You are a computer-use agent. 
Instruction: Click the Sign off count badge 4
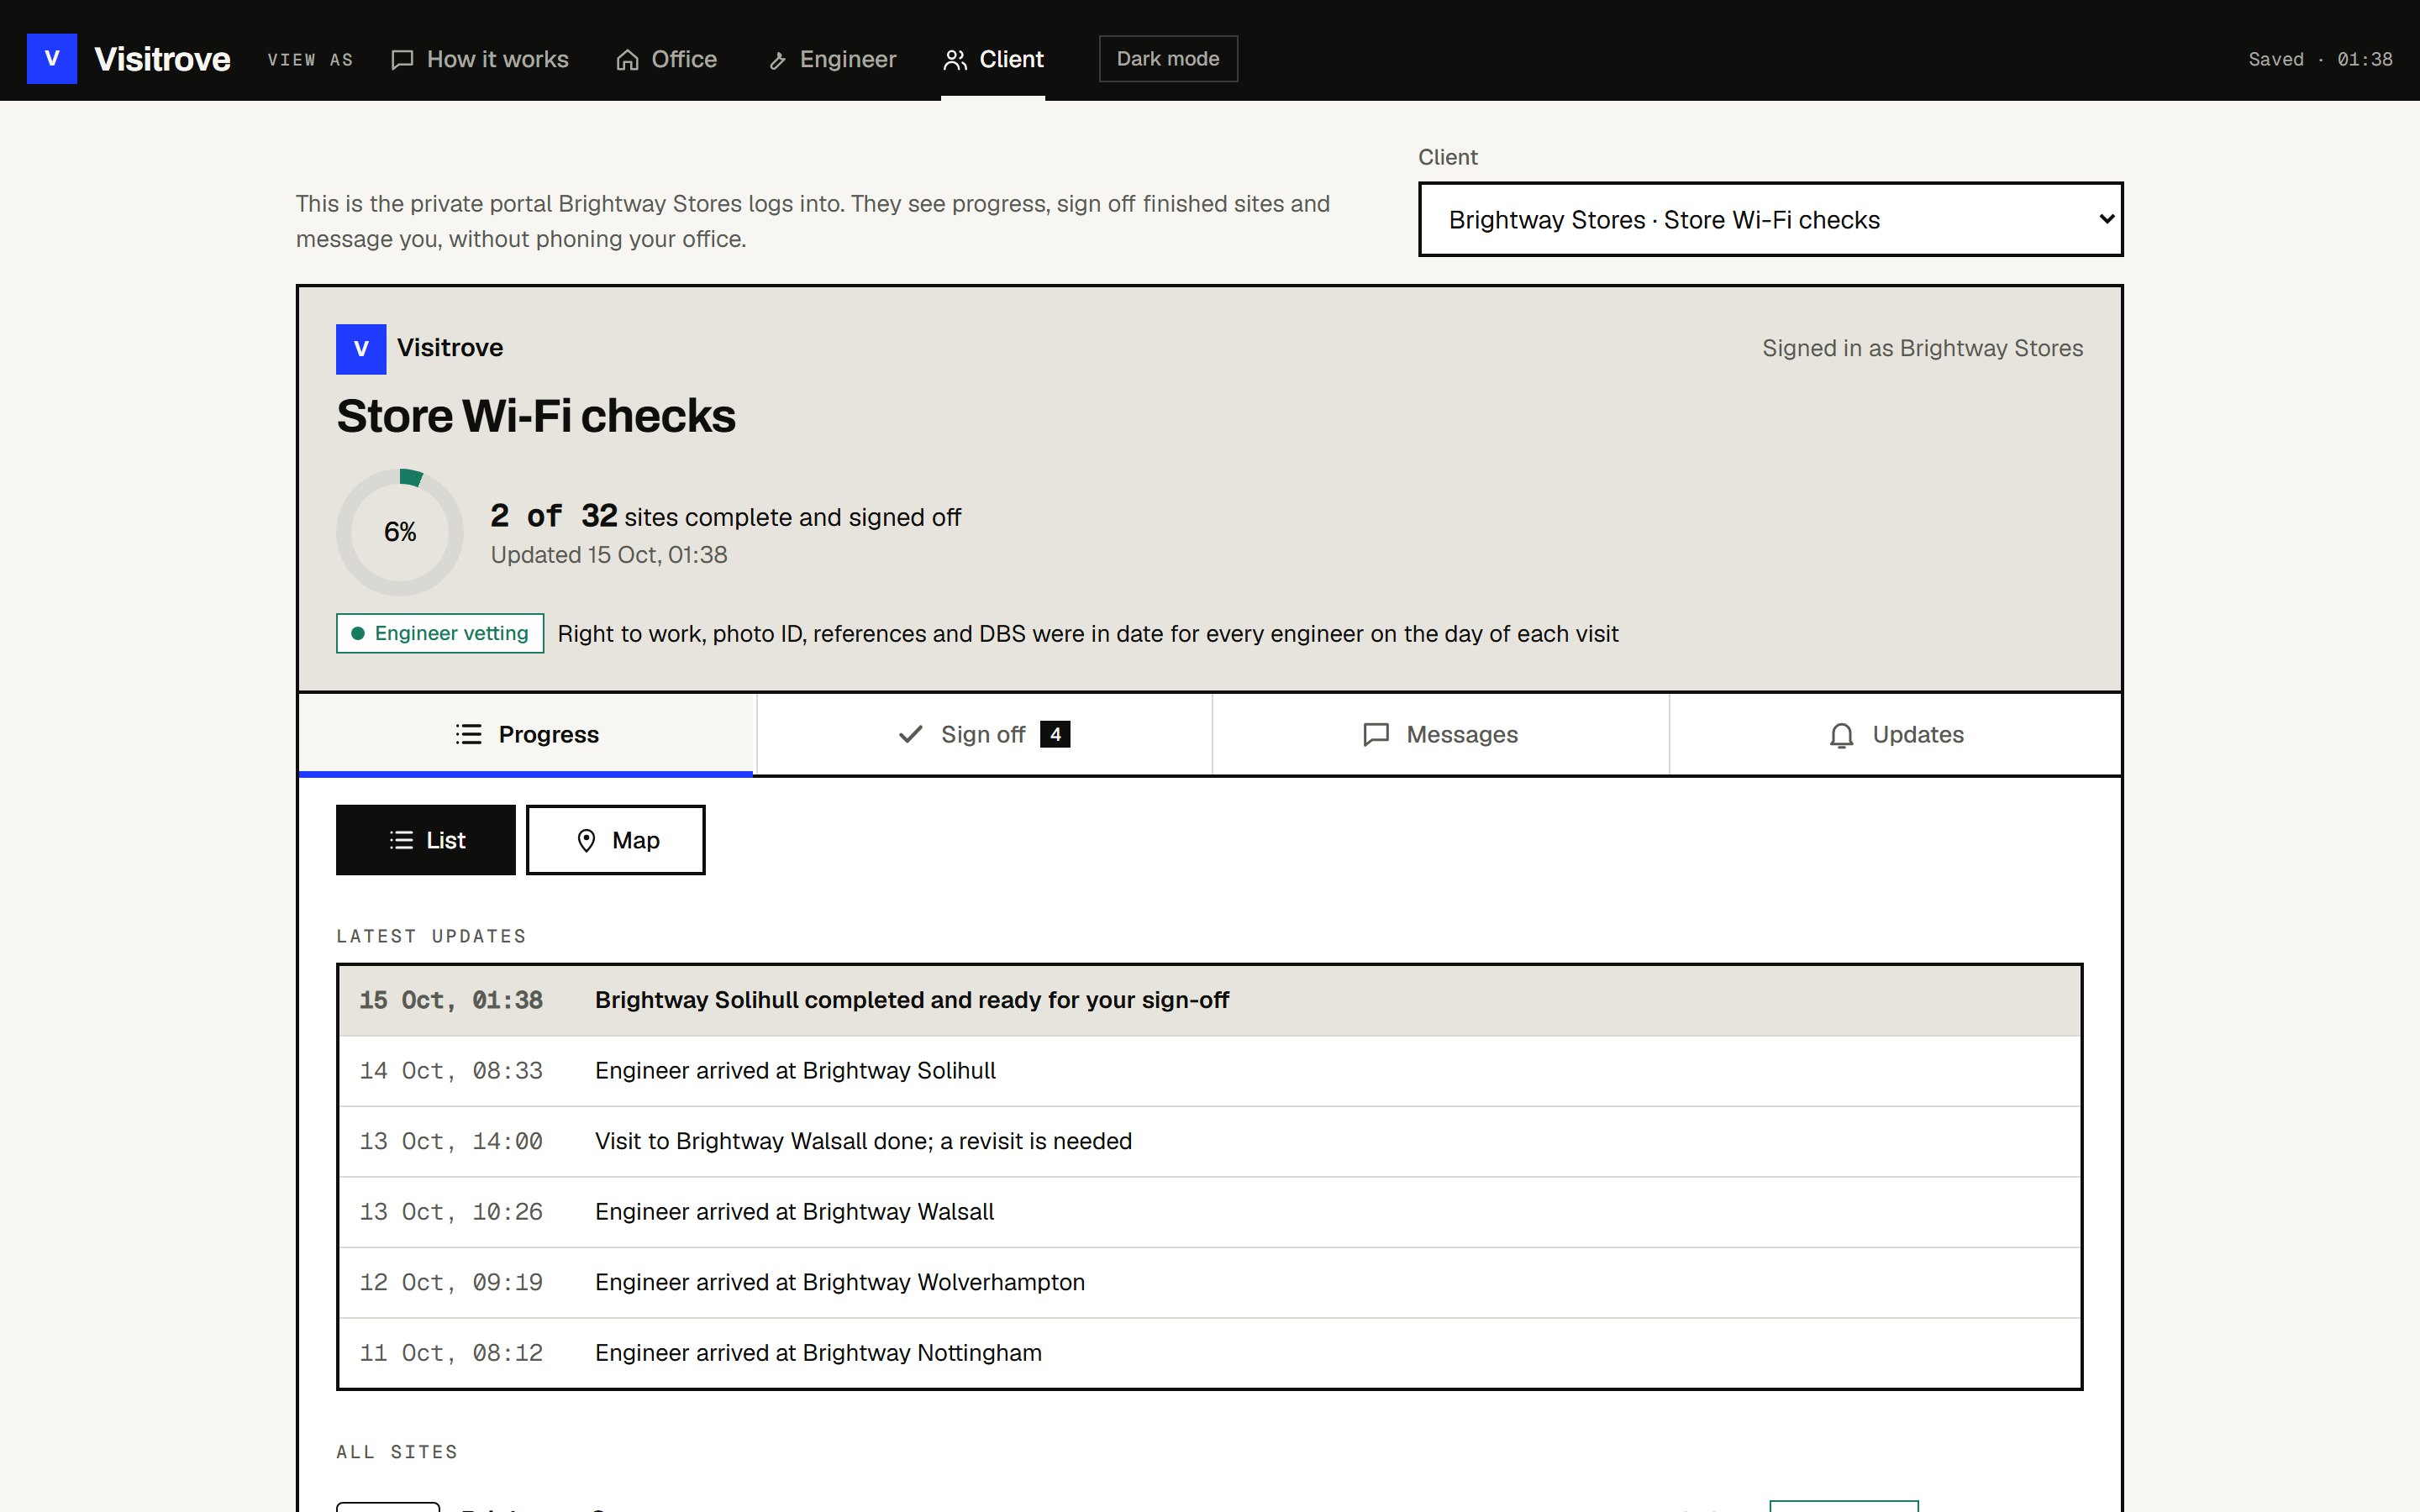1055,734
